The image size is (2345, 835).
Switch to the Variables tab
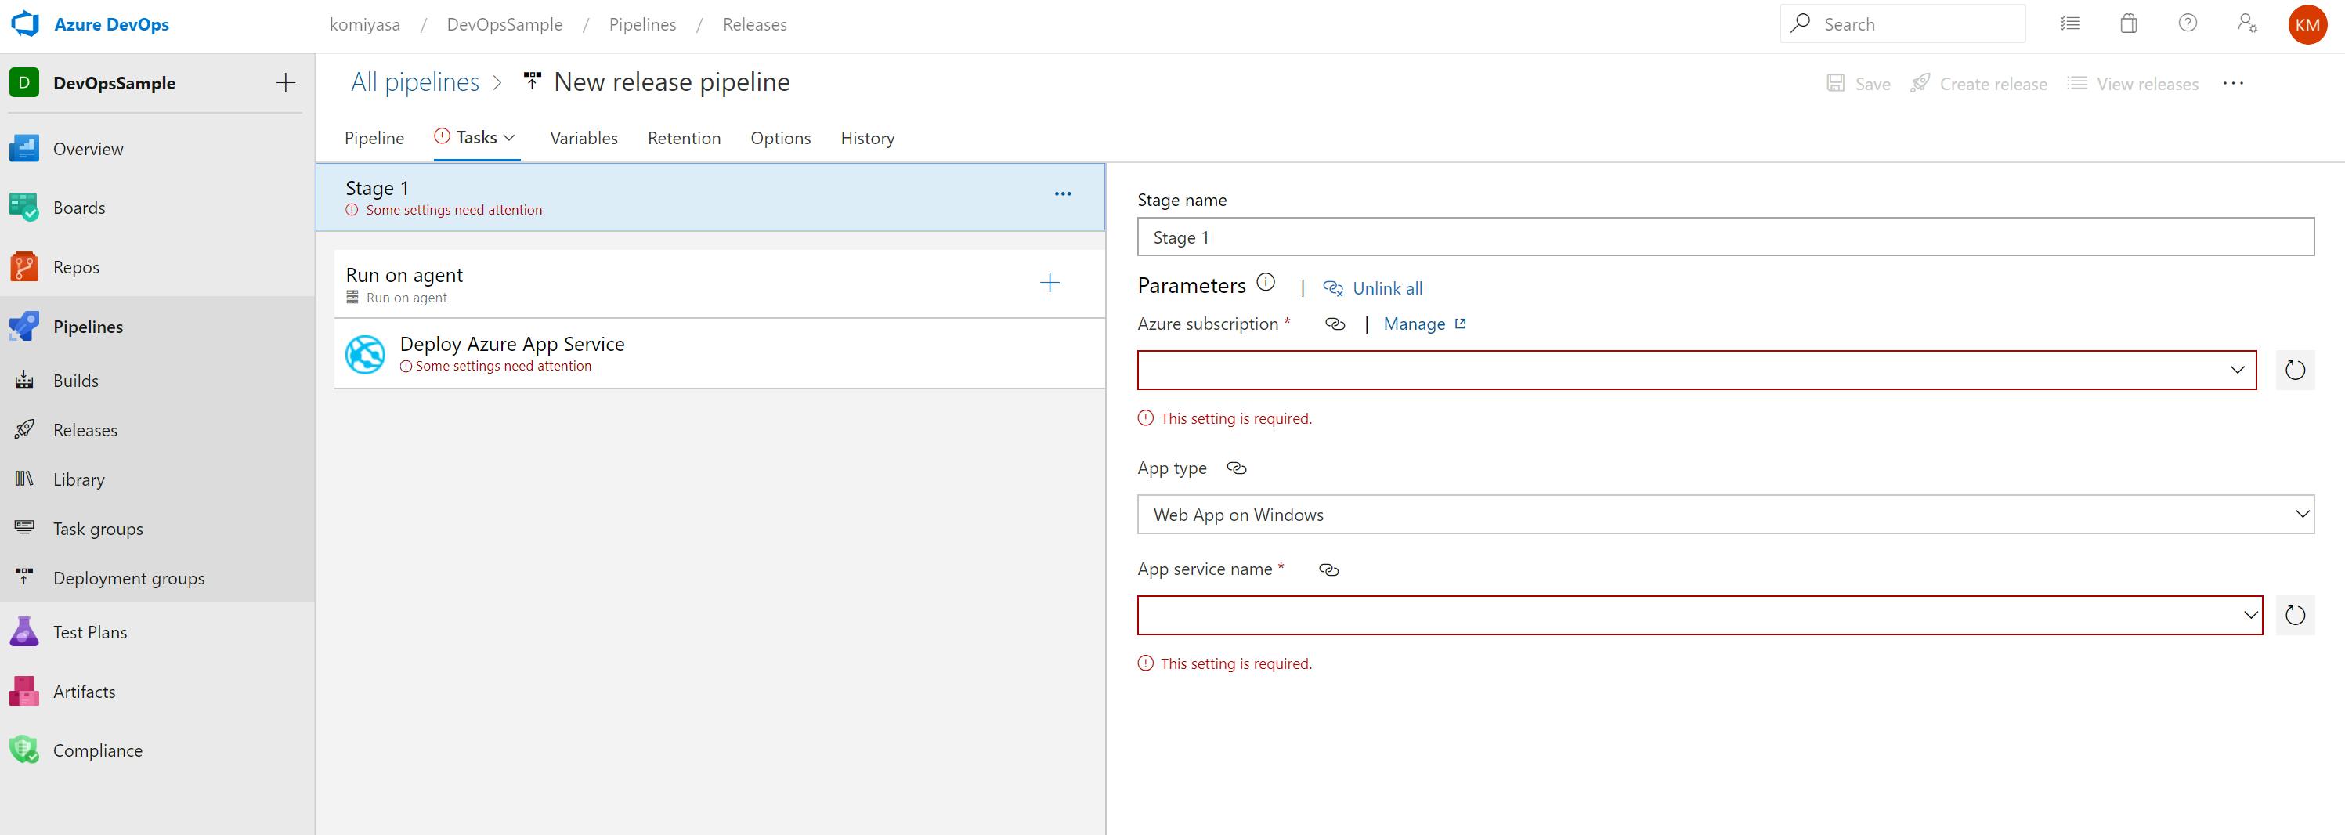(x=584, y=139)
